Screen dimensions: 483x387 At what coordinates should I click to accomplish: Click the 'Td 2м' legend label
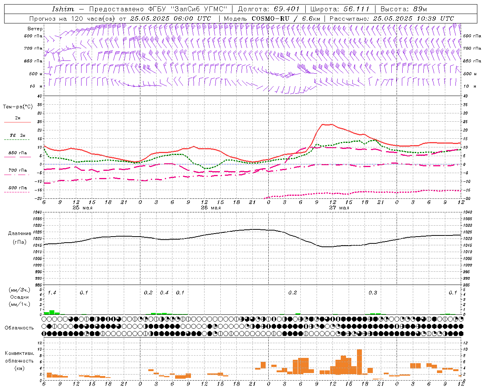tap(17, 135)
